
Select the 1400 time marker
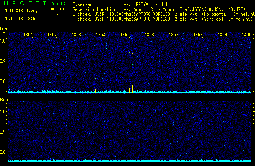247,35
